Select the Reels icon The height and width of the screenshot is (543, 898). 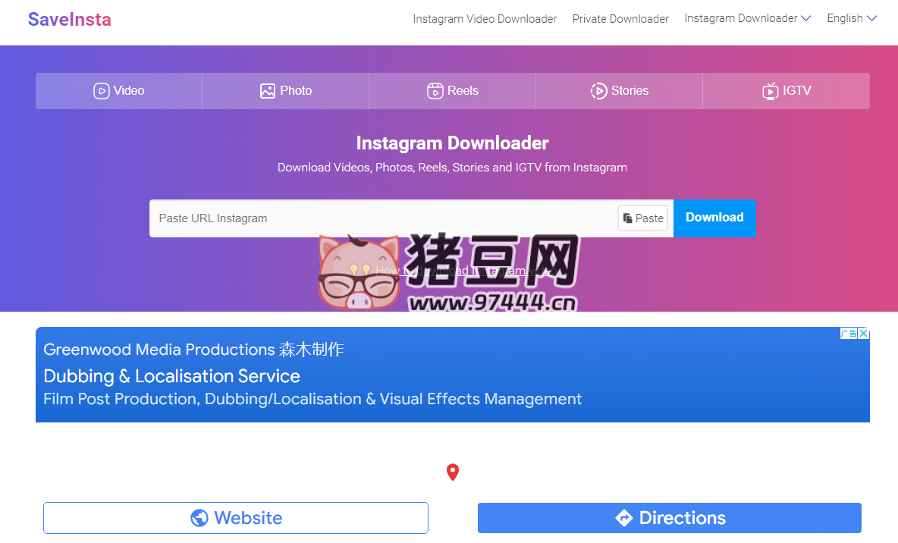pyautogui.click(x=435, y=90)
